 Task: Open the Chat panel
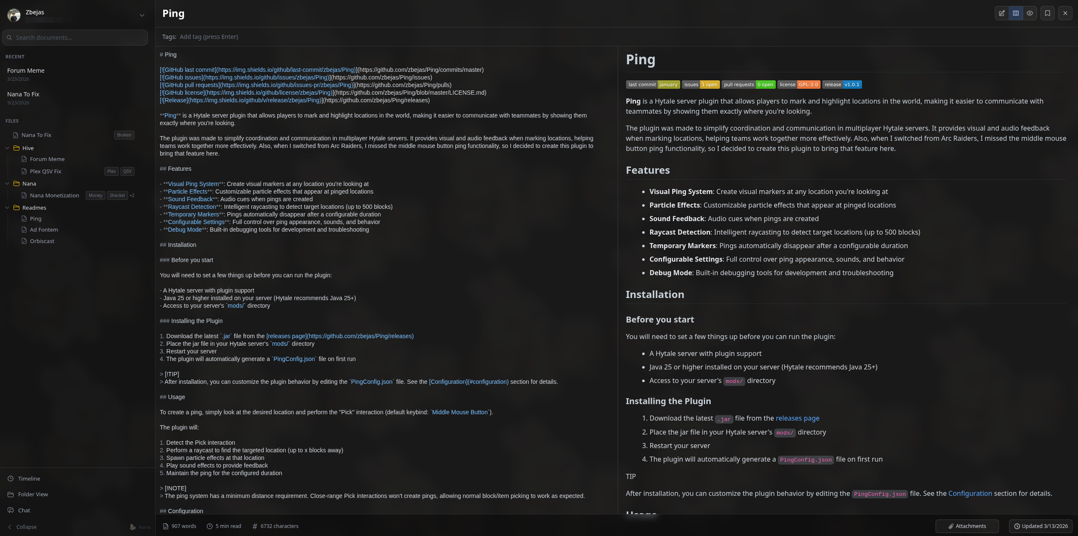pos(24,510)
